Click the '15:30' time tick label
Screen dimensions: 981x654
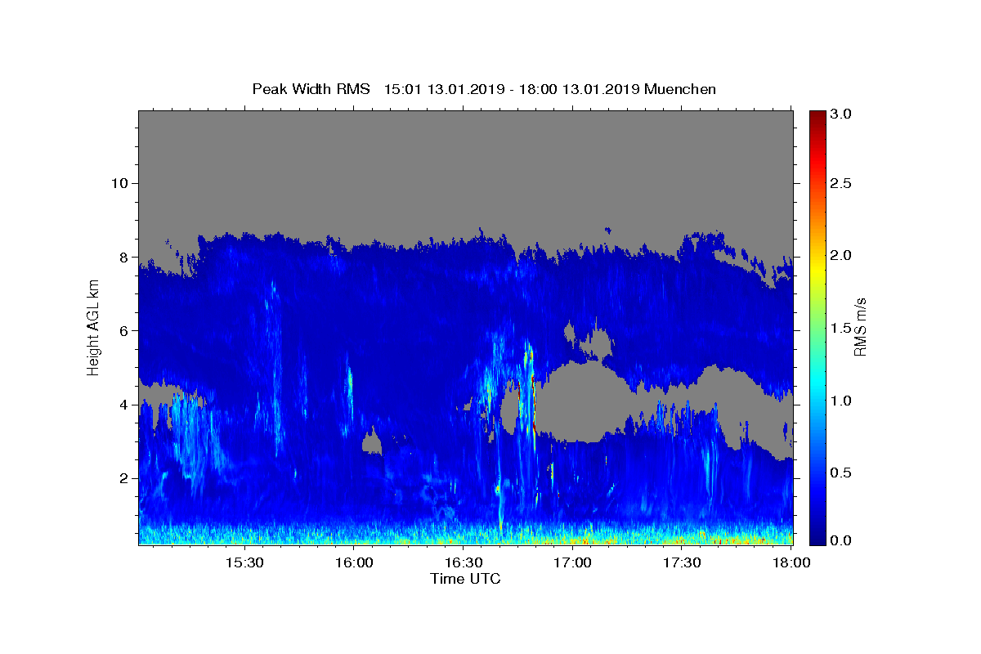tap(244, 562)
